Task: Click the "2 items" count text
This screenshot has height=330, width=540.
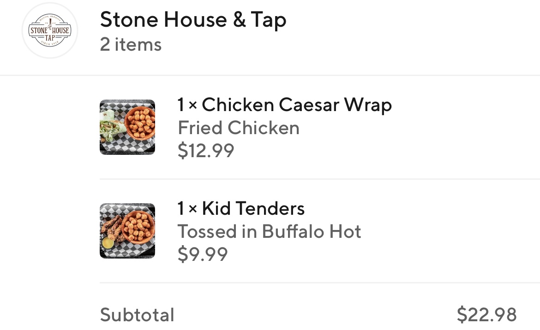Action: tap(131, 45)
